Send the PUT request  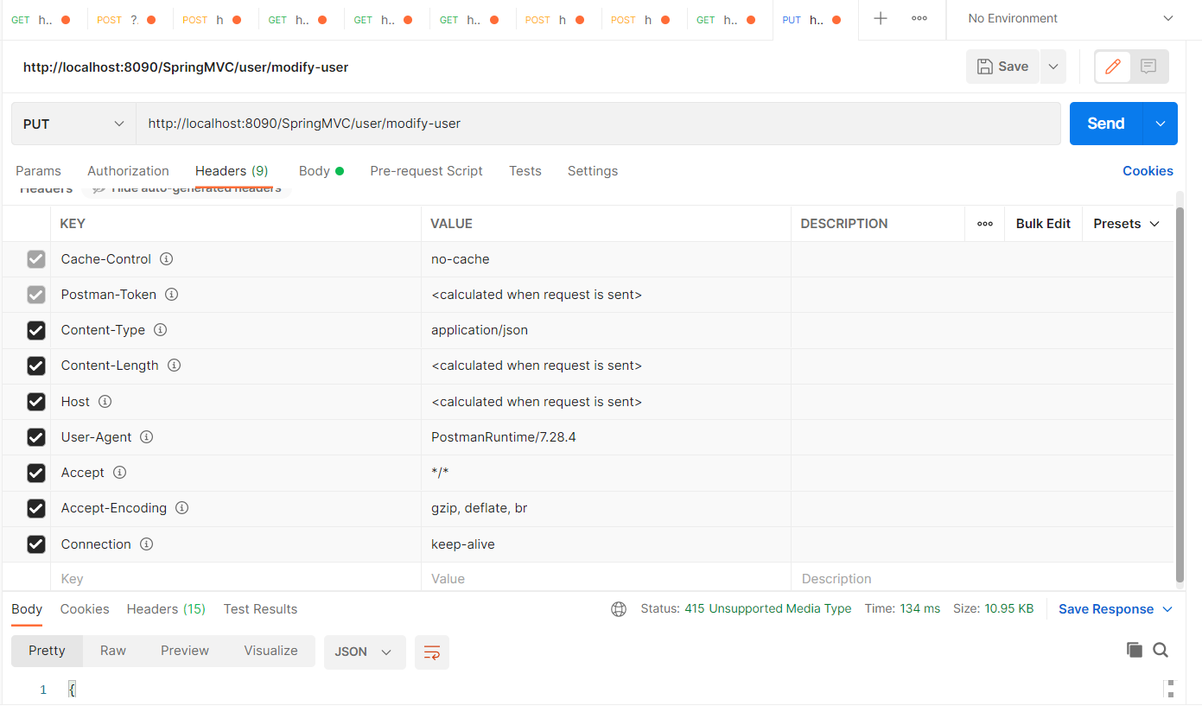1106,124
